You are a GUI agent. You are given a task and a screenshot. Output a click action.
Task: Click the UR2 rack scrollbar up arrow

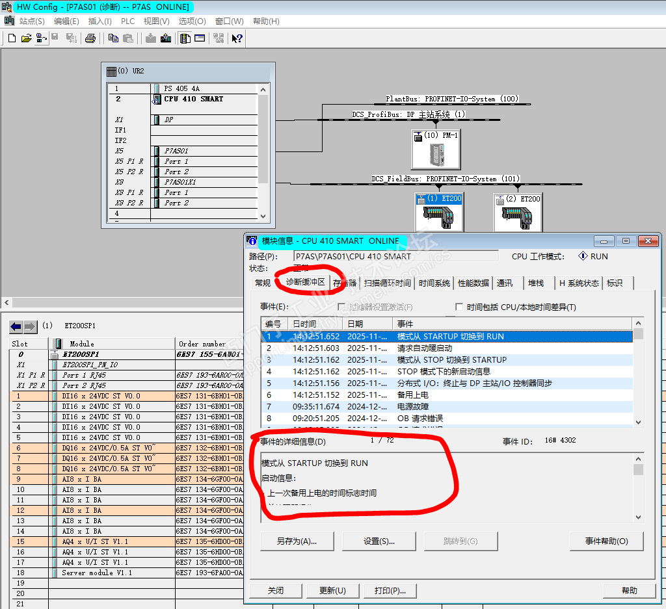[x=263, y=90]
